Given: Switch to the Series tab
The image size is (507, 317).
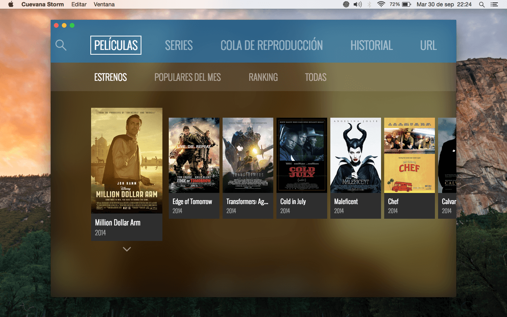Looking at the screenshot, I should click(179, 46).
